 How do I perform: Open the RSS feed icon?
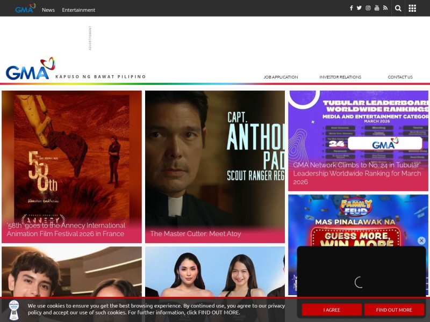pyautogui.click(x=385, y=8)
